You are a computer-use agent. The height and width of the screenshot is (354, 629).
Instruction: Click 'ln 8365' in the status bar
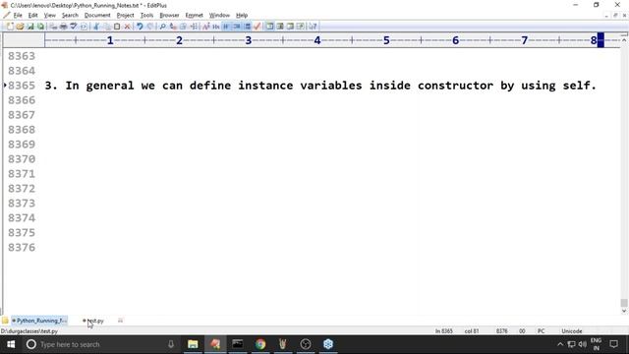[x=443, y=331]
